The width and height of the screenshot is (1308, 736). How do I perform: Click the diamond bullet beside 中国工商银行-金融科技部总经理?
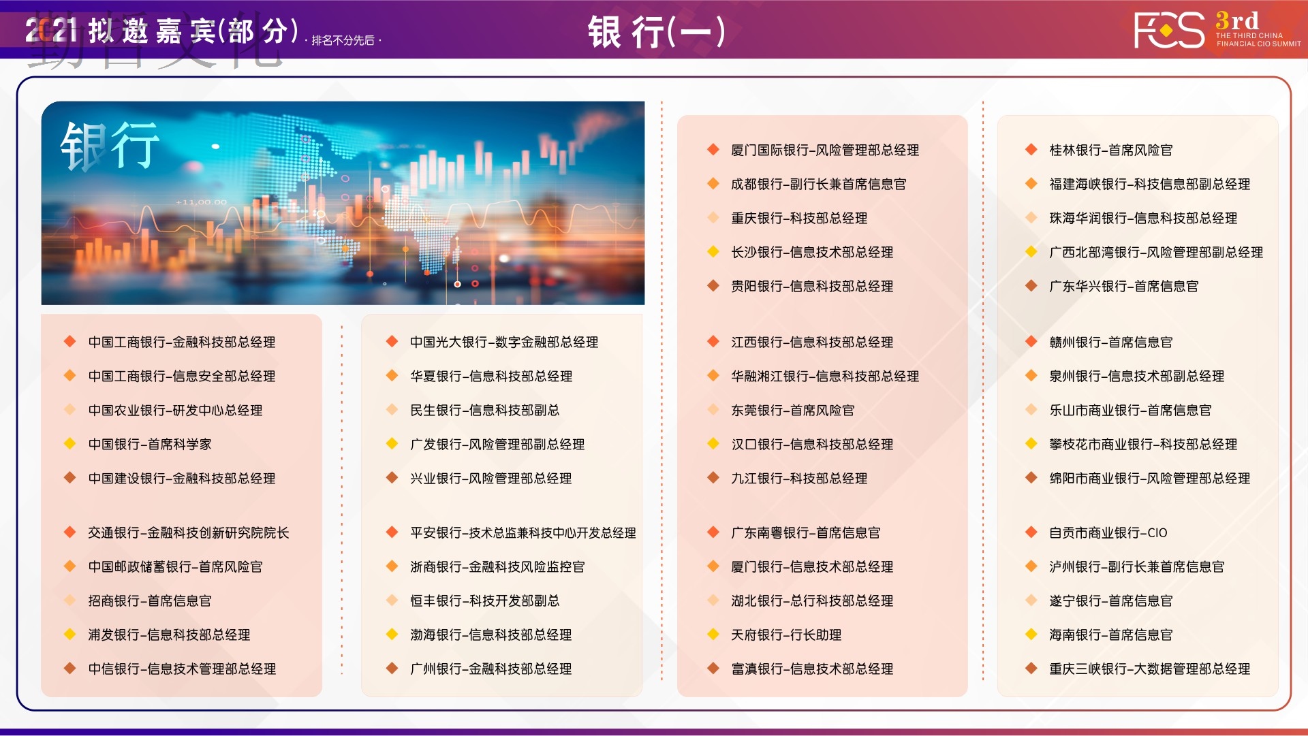click(x=69, y=341)
